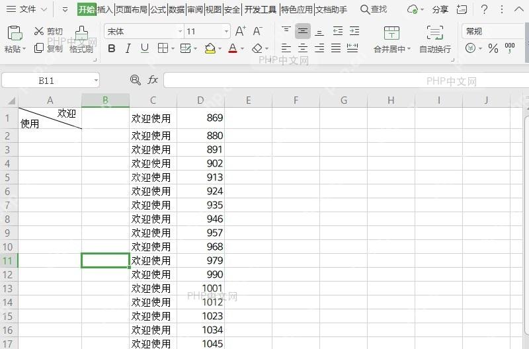Click the currency format icon
The width and height of the screenshot is (529, 349).
pyautogui.click(x=470, y=48)
